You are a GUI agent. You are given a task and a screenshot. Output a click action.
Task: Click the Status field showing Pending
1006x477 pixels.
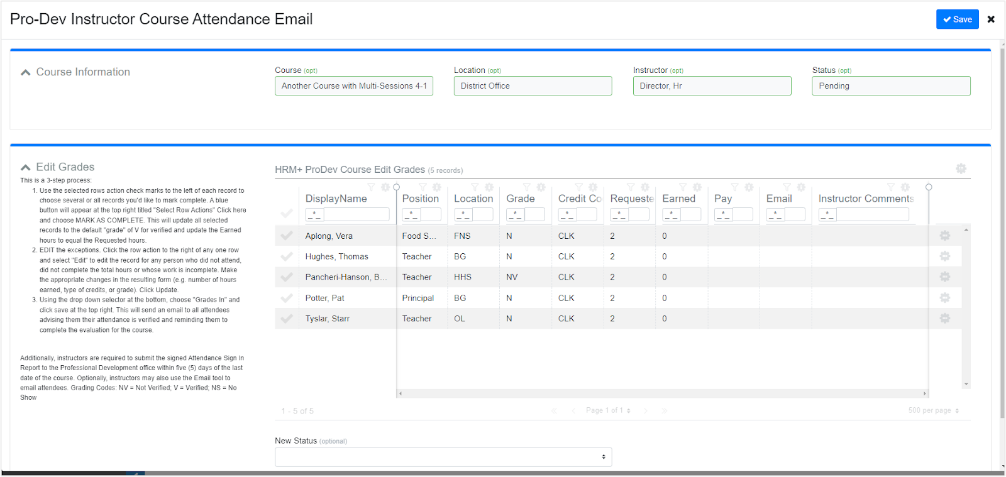pos(891,86)
